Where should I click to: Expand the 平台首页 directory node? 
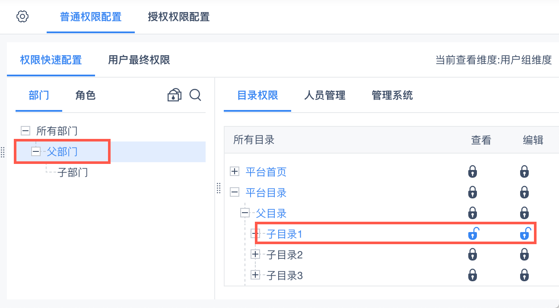[x=235, y=172]
